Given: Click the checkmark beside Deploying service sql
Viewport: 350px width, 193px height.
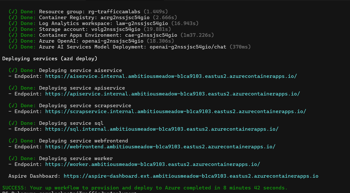Looking at the screenshot, I should pos(13,123).
